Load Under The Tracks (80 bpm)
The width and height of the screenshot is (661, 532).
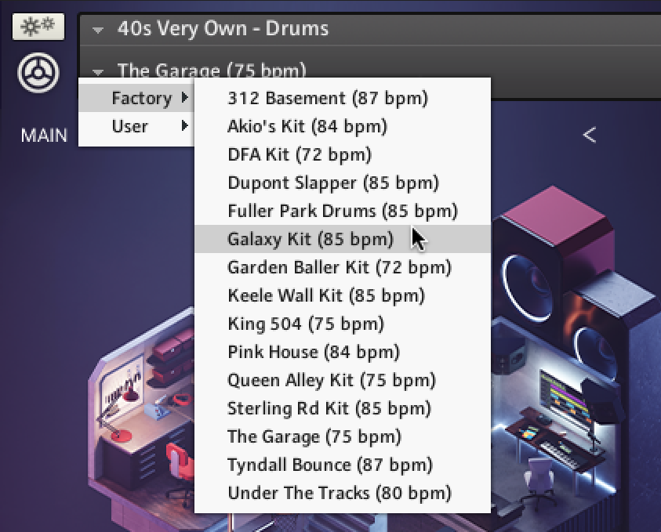point(339,493)
